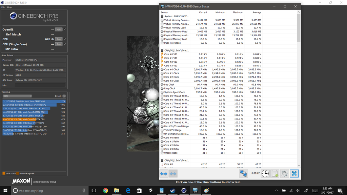Click the GFX Board field showing GeForce GTX 1070
Viewport: 347px width, 195px height.
point(40,80)
